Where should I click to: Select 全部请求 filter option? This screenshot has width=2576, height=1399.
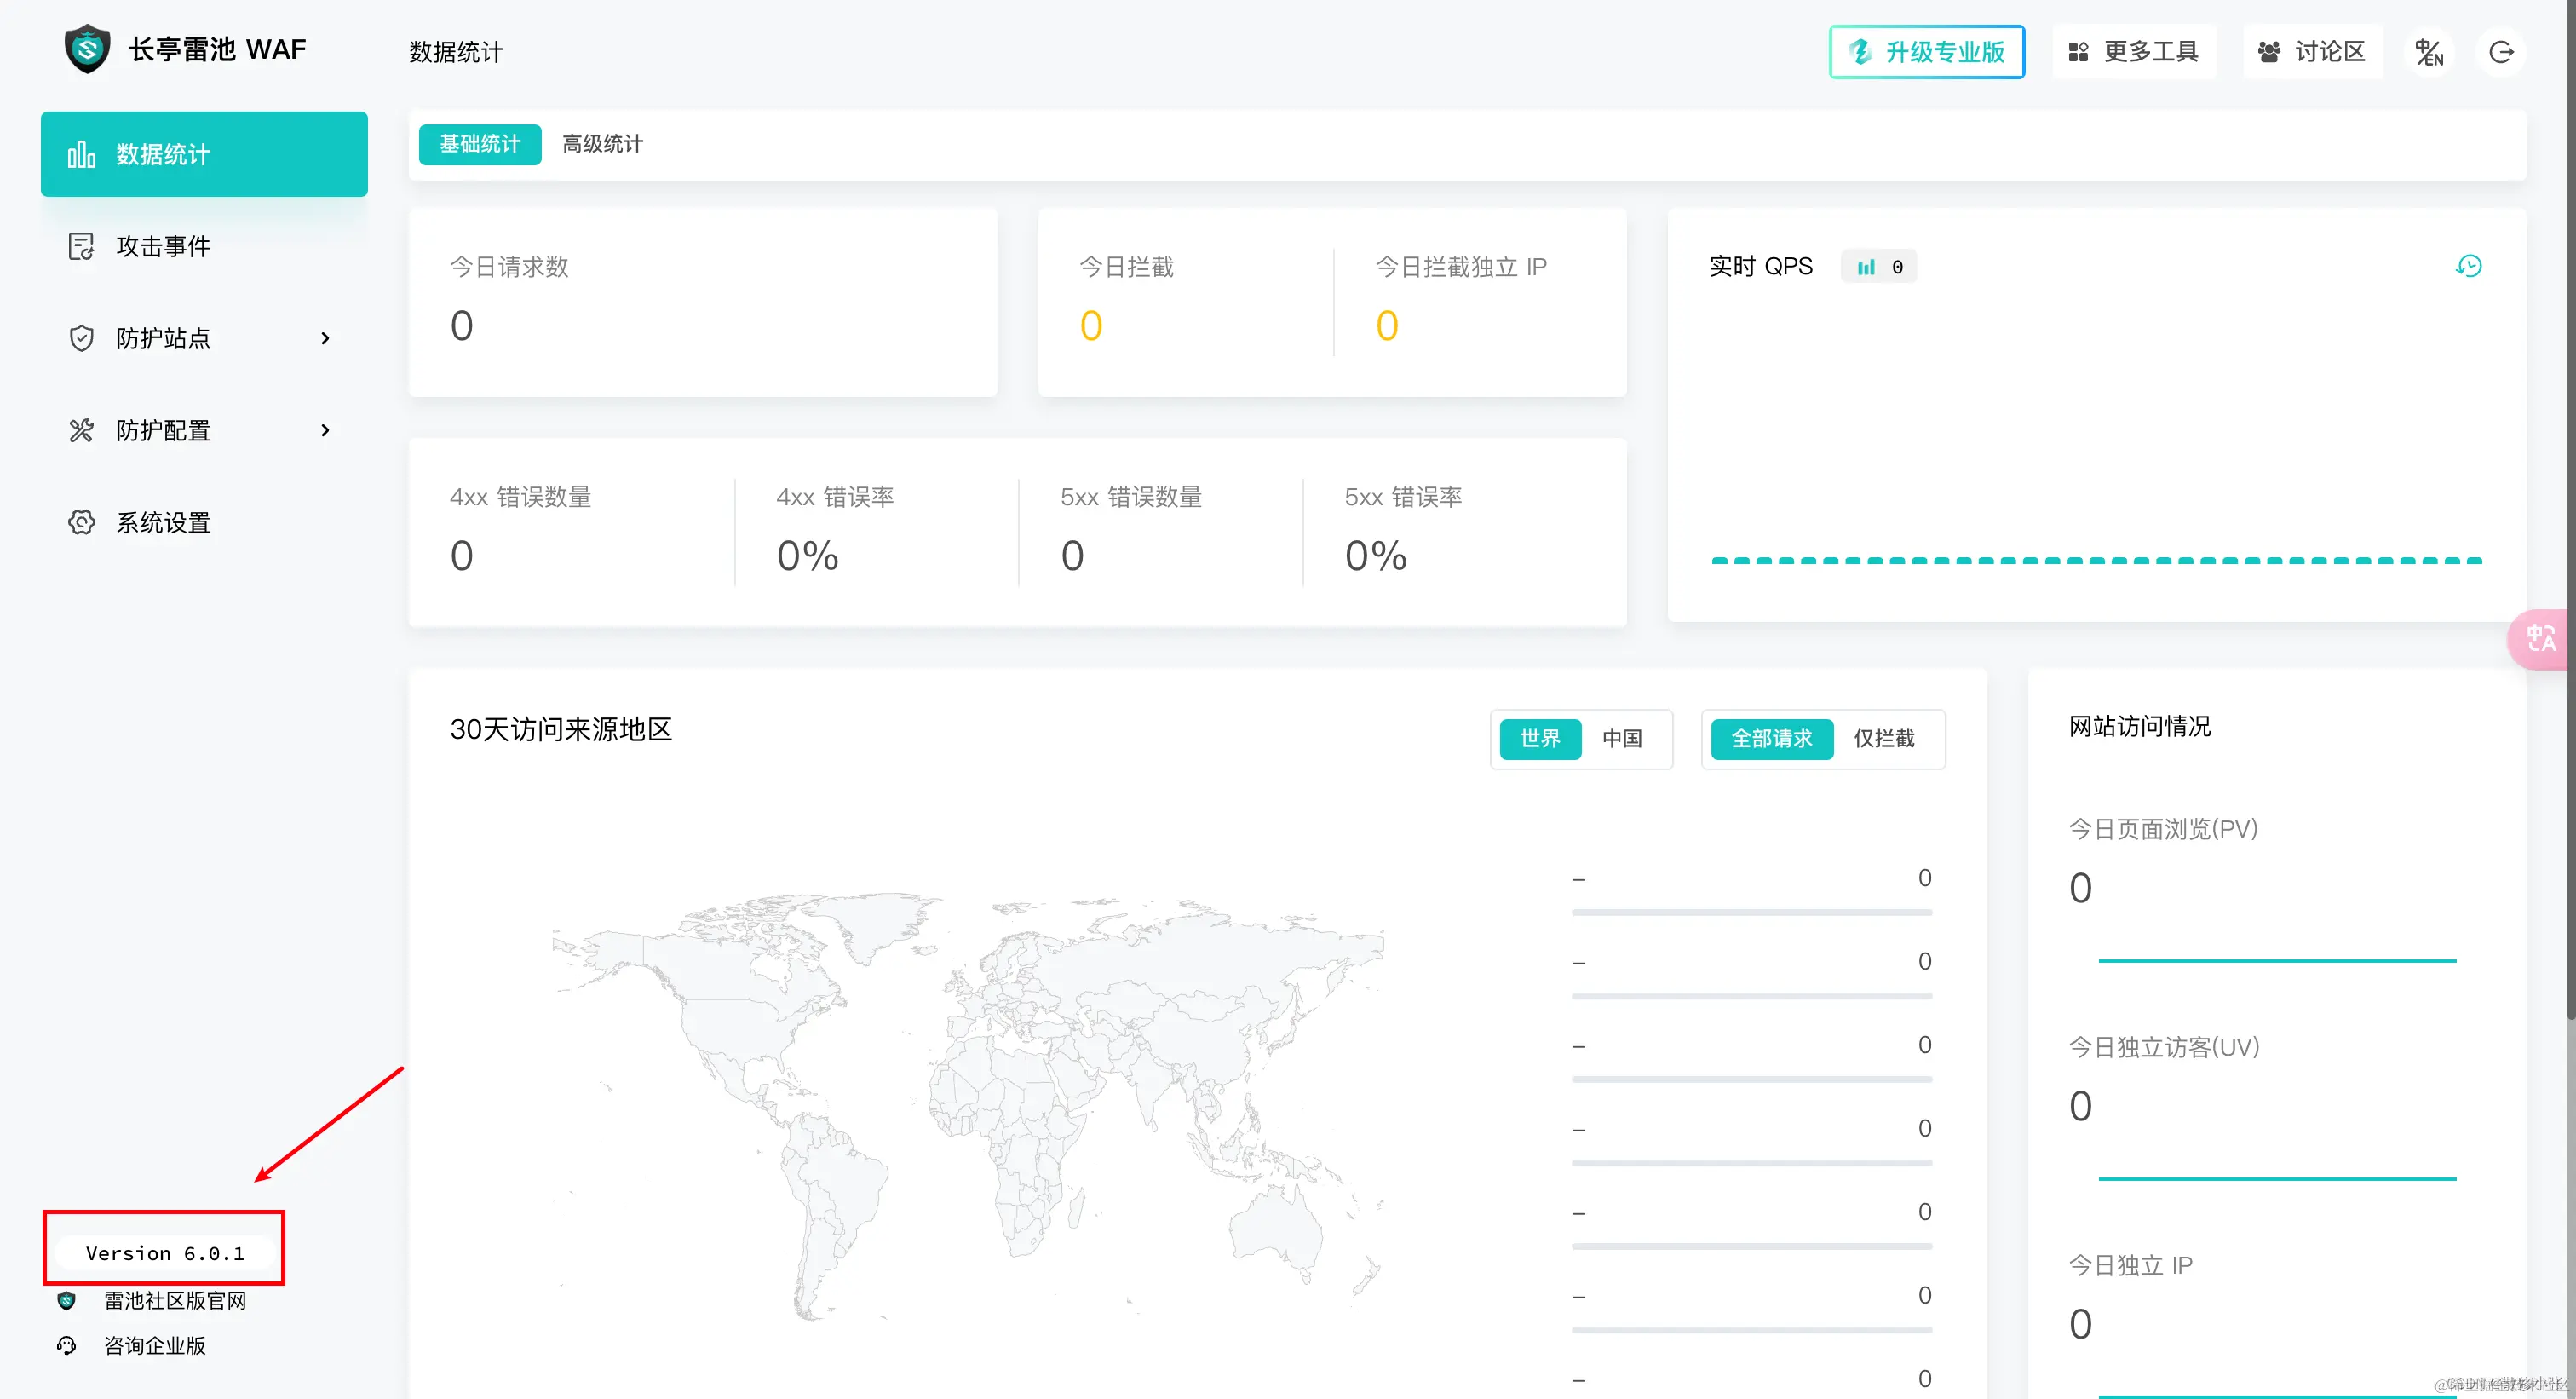point(1771,738)
